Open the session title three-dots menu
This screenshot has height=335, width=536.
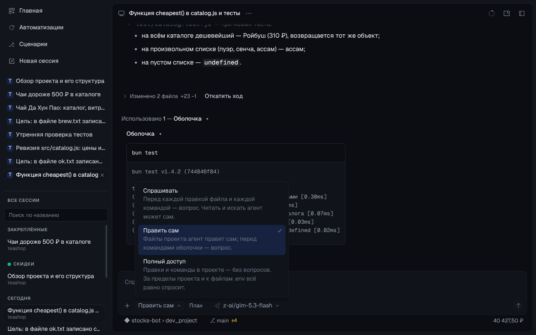[249, 13]
